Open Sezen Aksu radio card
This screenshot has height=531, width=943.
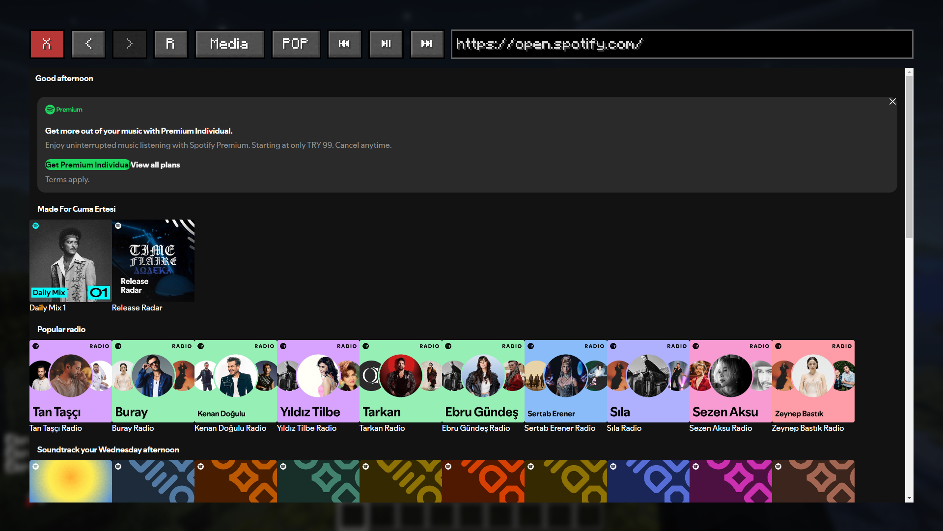point(731,381)
